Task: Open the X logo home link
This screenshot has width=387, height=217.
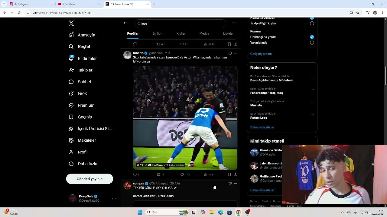Action: (x=71, y=23)
